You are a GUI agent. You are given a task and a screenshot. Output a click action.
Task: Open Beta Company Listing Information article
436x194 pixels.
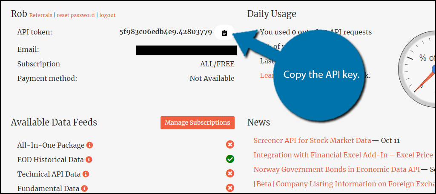click(x=344, y=184)
